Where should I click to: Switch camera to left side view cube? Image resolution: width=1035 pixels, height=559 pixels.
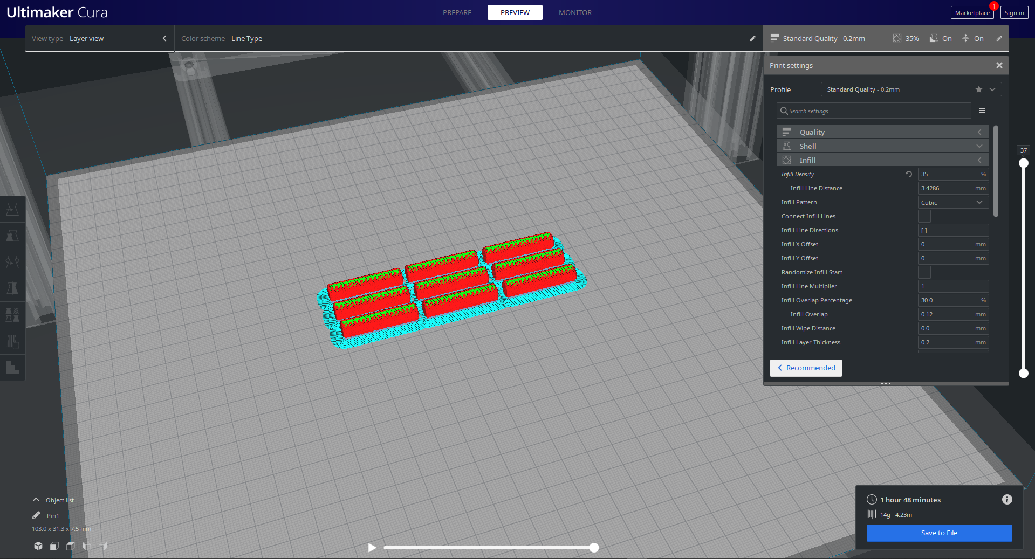coord(86,546)
